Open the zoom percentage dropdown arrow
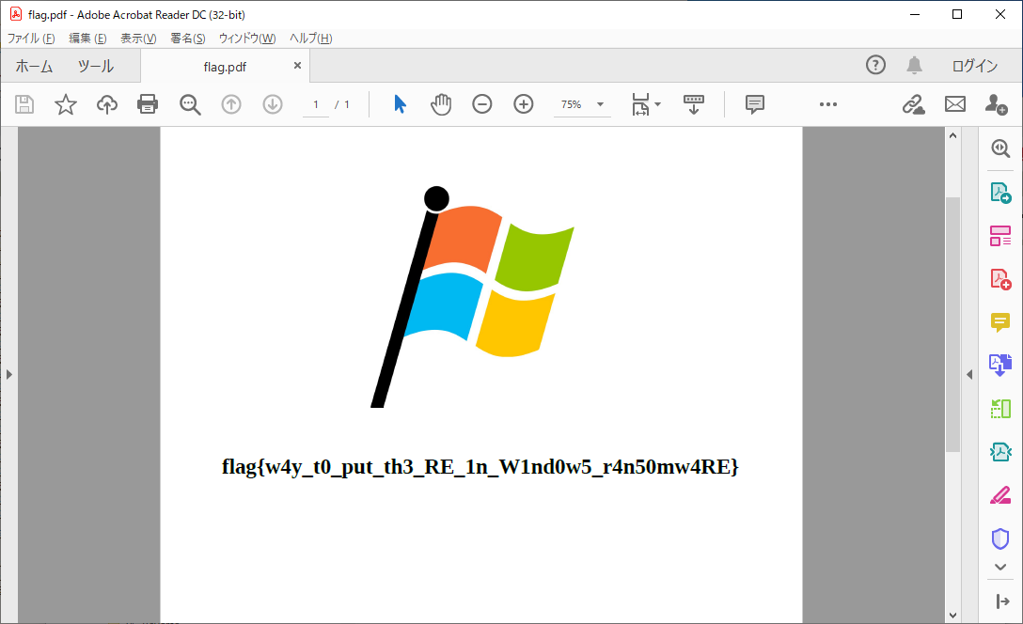Screen dimensions: 1023x624 pos(600,104)
